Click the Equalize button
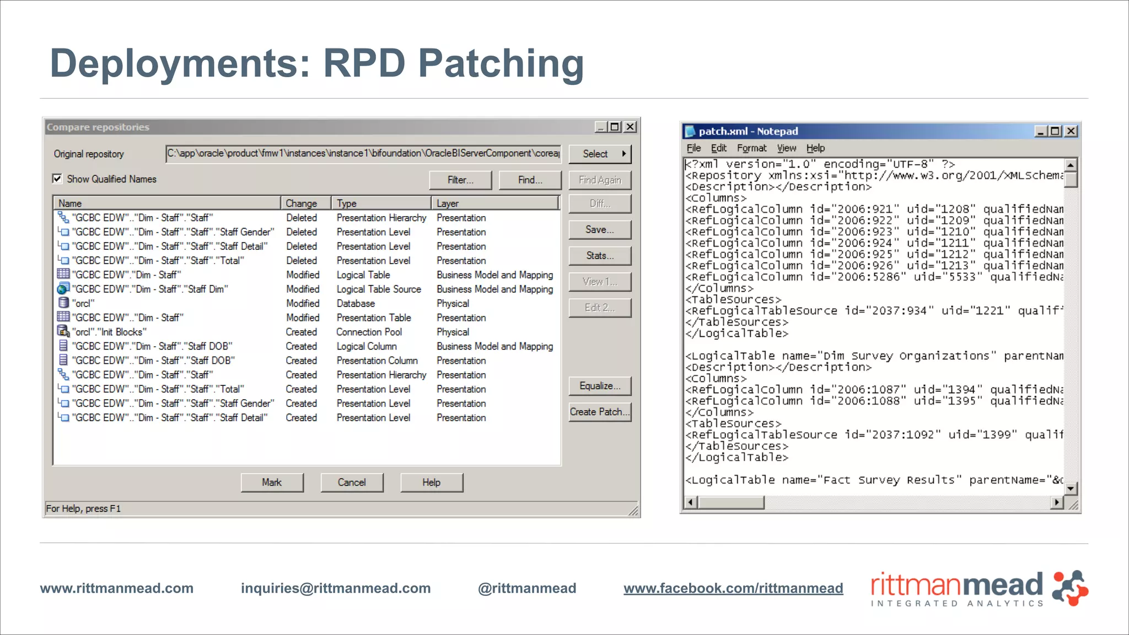Screen dimensions: 1129x635 click(599, 386)
